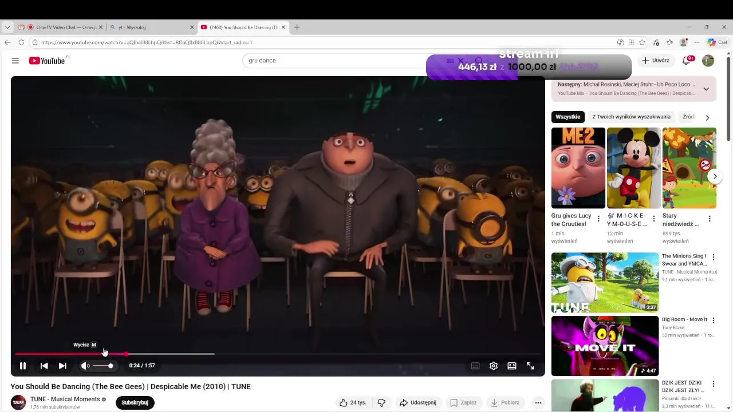
Task: Open options for 'Gru gives Lucy' video
Action: [x=598, y=219]
